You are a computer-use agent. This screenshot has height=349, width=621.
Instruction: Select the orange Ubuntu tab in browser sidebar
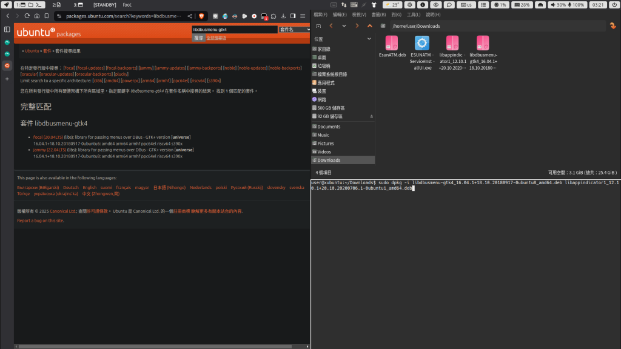coord(7,65)
